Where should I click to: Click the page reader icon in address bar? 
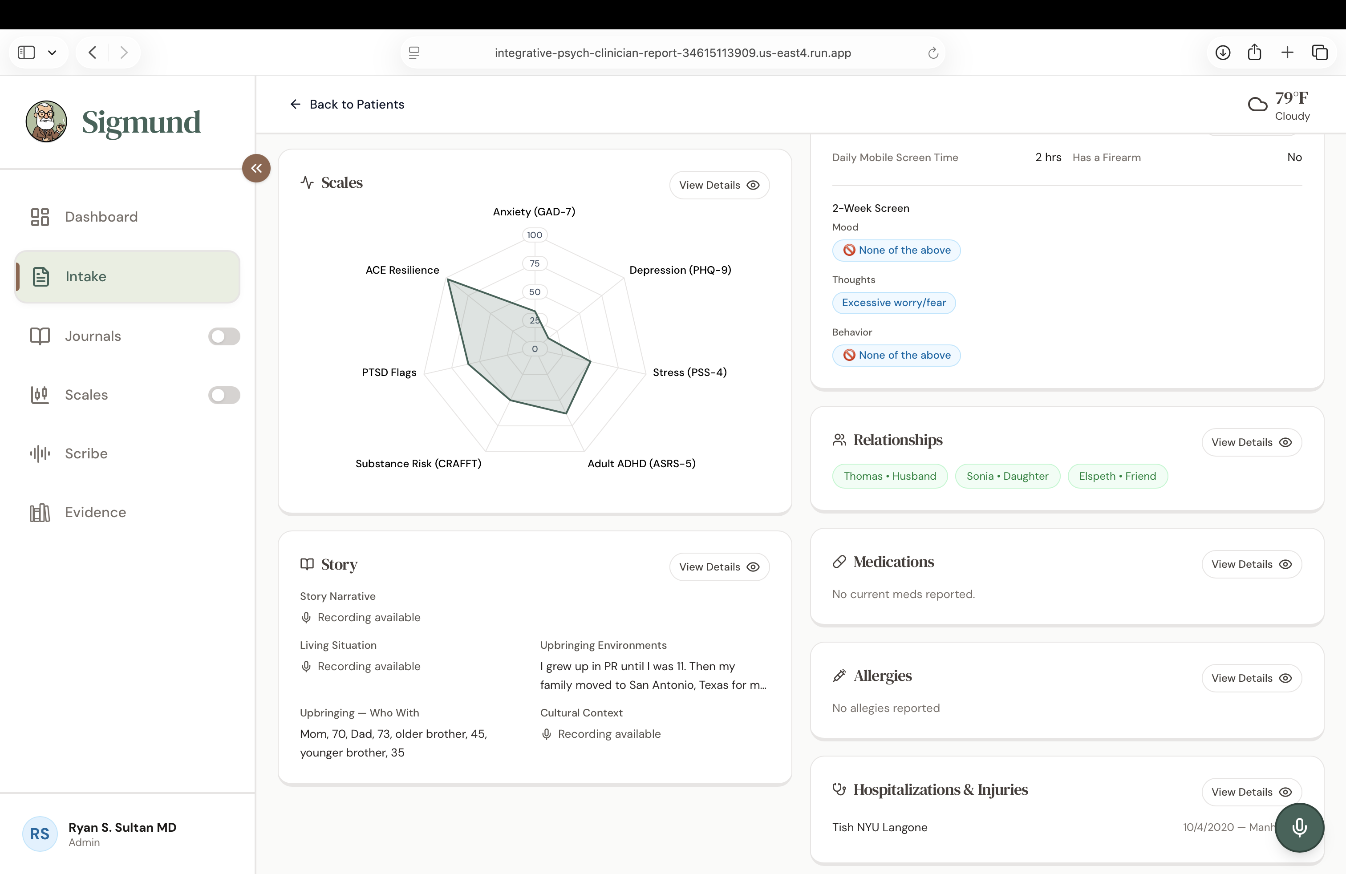(x=414, y=53)
